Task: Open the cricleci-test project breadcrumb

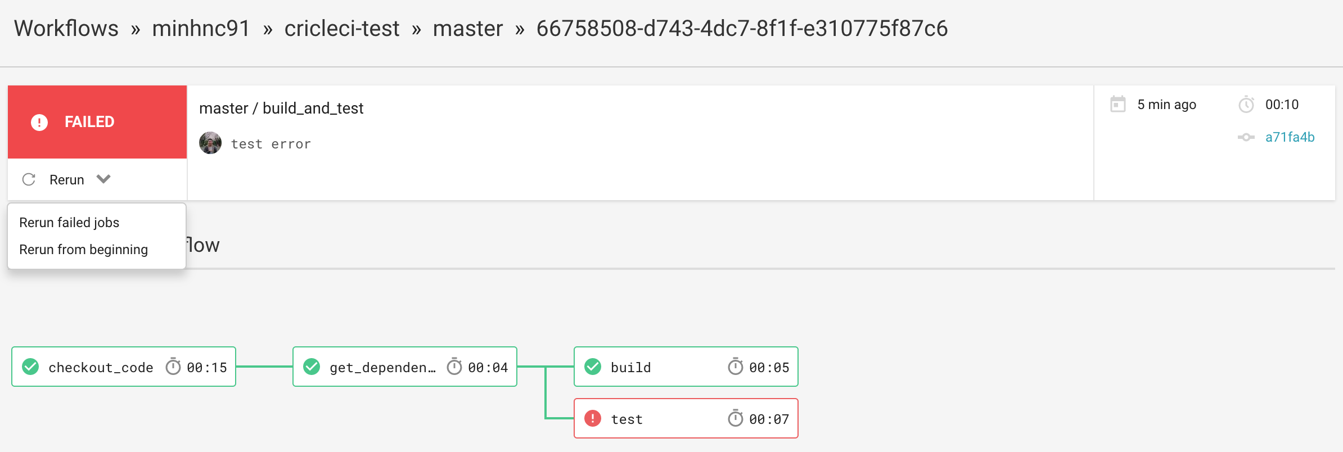Action: (x=342, y=28)
